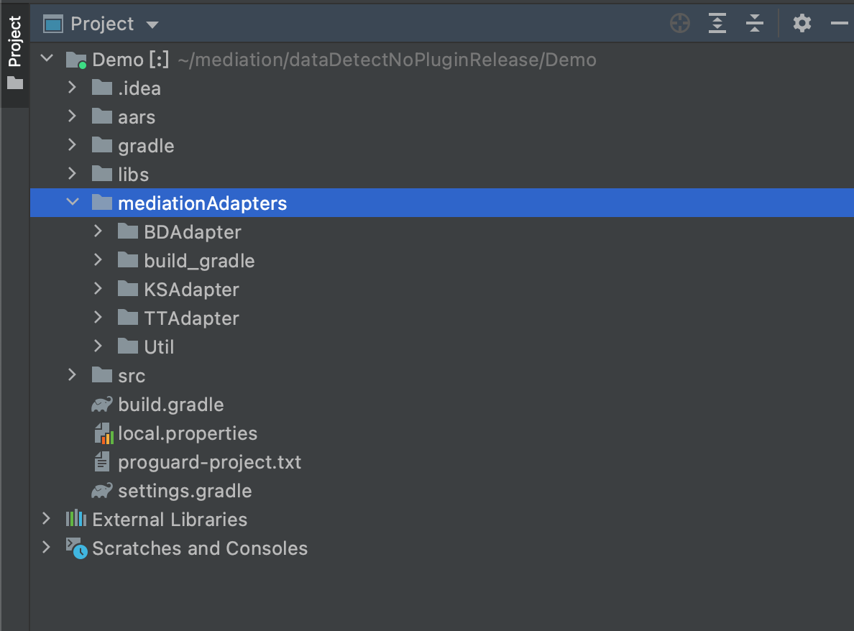Open the Project panel settings gear
Image resolution: width=854 pixels, height=631 pixels.
point(802,24)
